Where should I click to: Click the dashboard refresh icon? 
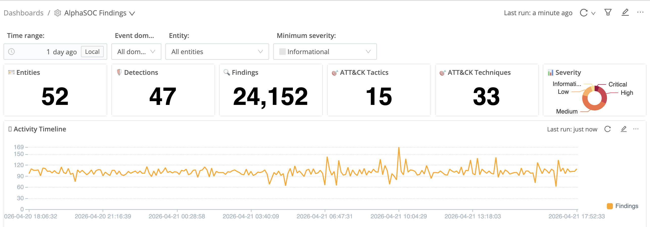click(584, 13)
